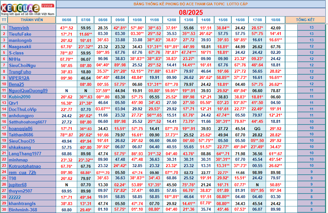The height and width of the screenshot is (213, 328).
Task: Click the 15/08 date column header
Action: coord(223,20)
